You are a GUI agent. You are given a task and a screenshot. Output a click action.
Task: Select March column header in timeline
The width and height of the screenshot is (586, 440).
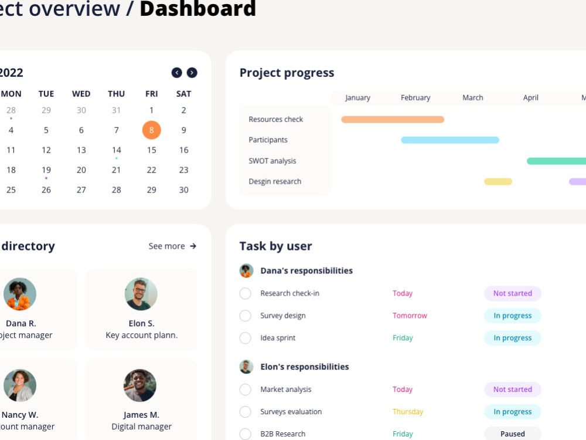coord(473,97)
